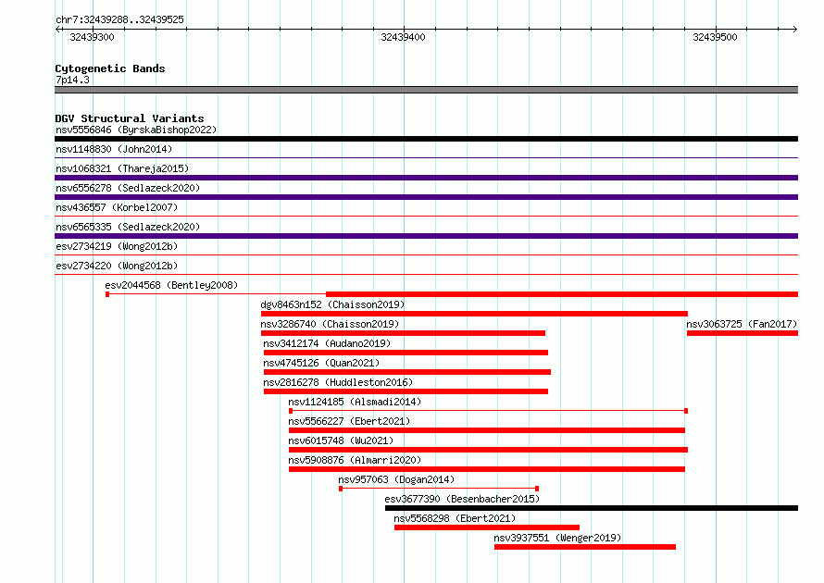Click the esv2734220 (Wong2012b) label
824x583 pixels.
(x=117, y=266)
